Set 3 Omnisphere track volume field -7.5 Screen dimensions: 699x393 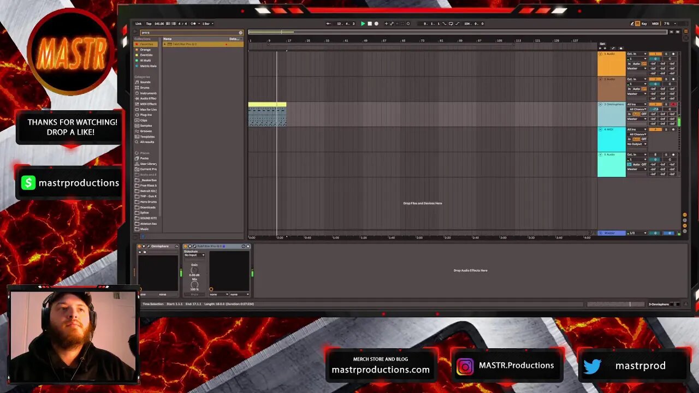point(655,109)
